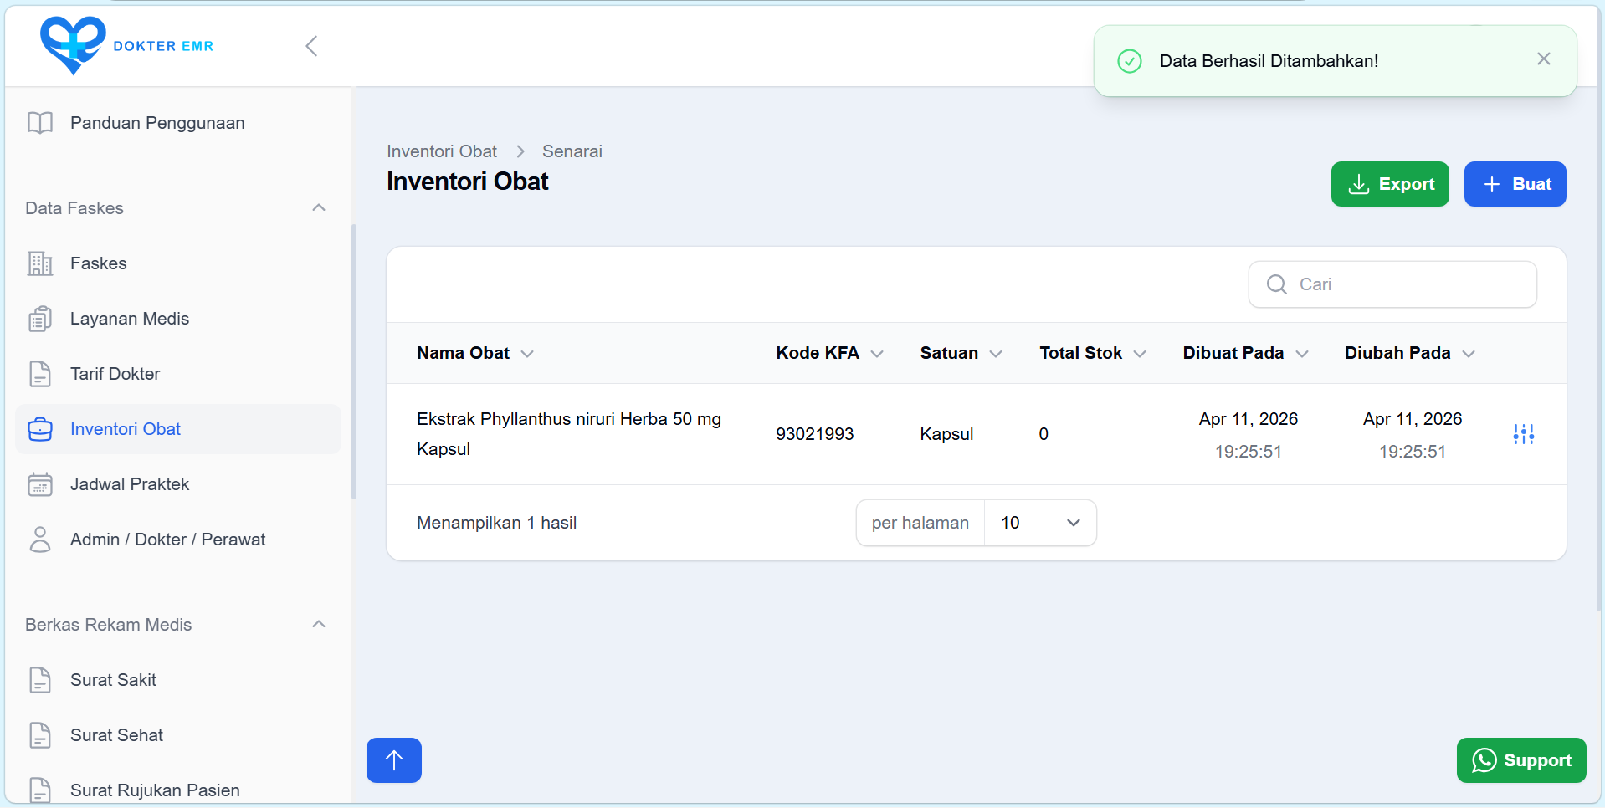Click the drug name Ekstrak Phyllanthus niruri Herba
The width and height of the screenshot is (1605, 808).
coord(569,434)
